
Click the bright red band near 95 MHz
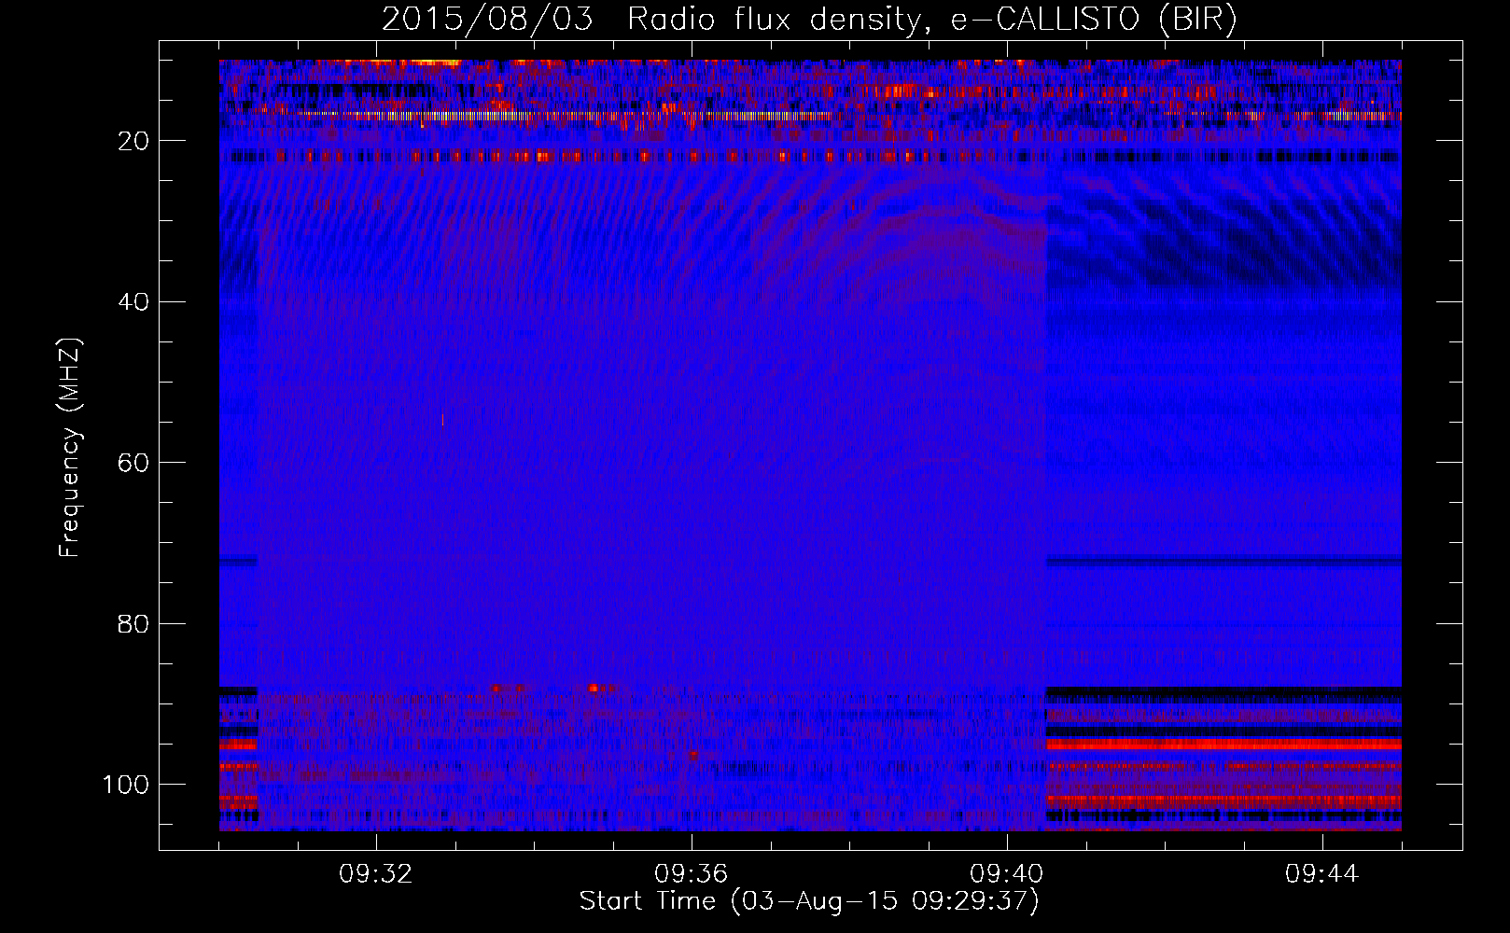(x=1223, y=745)
